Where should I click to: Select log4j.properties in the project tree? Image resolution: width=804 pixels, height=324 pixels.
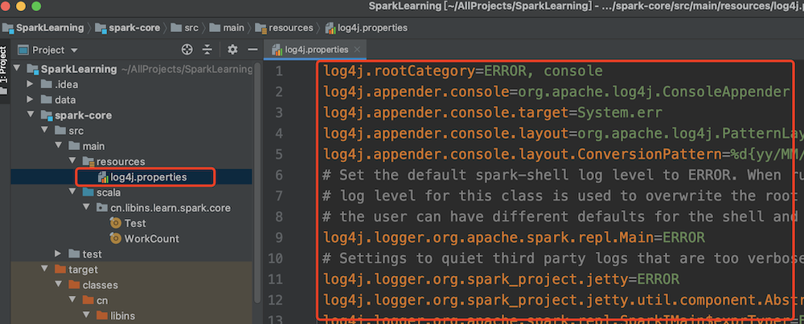pos(150,176)
